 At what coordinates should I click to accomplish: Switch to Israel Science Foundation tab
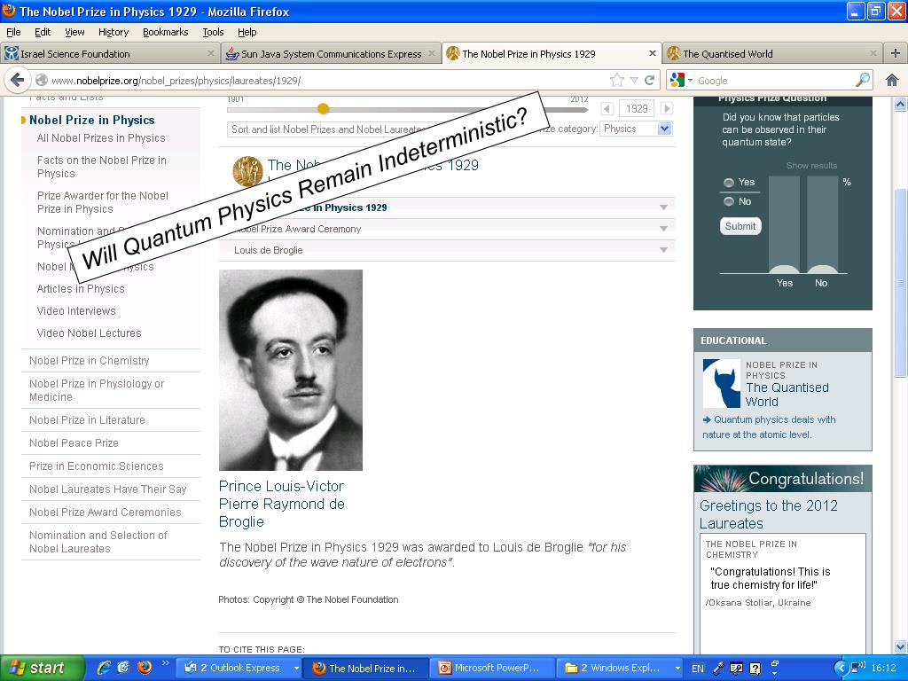[110, 53]
